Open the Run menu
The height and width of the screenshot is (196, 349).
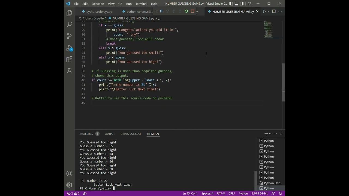pyautogui.click(x=129, y=4)
